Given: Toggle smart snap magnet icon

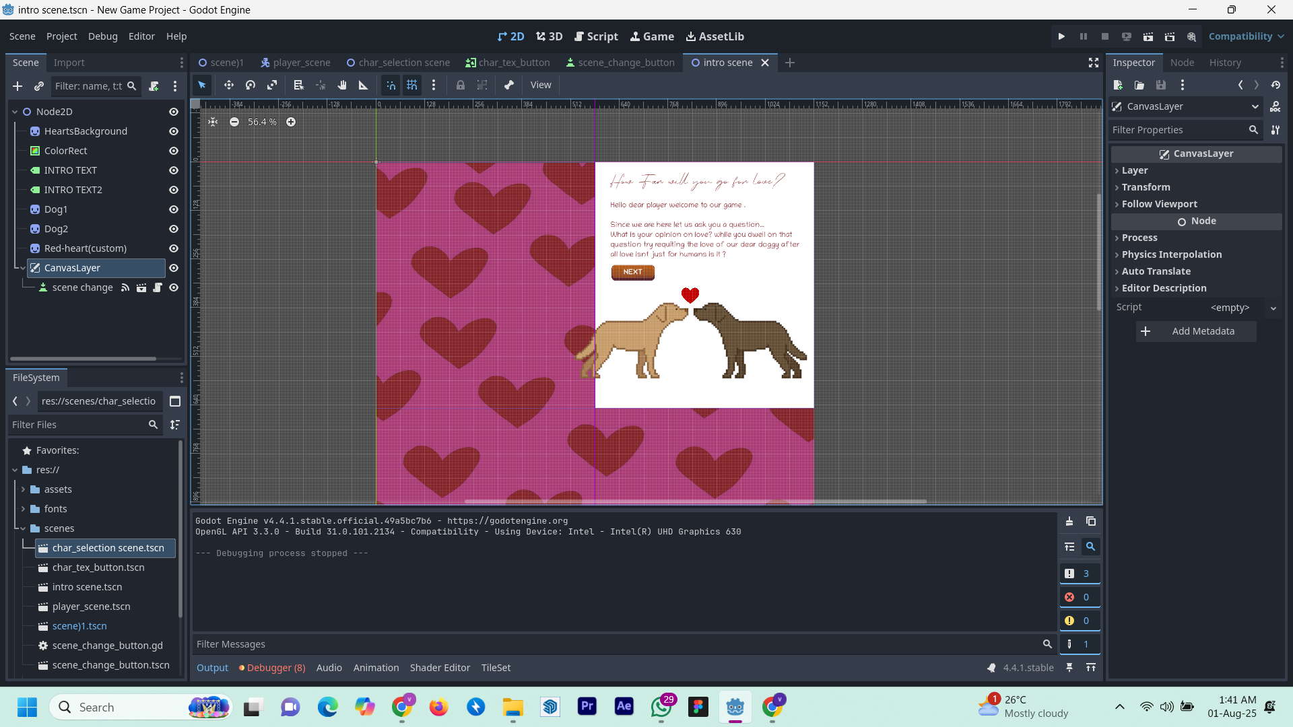Looking at the screenshot, I should click(391, 85).
